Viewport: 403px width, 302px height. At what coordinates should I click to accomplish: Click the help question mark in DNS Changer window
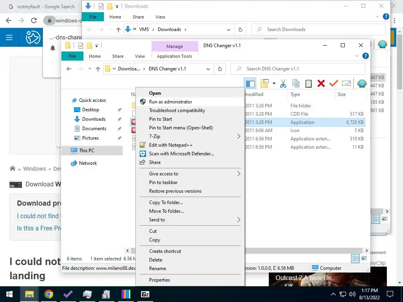(365, 56)
